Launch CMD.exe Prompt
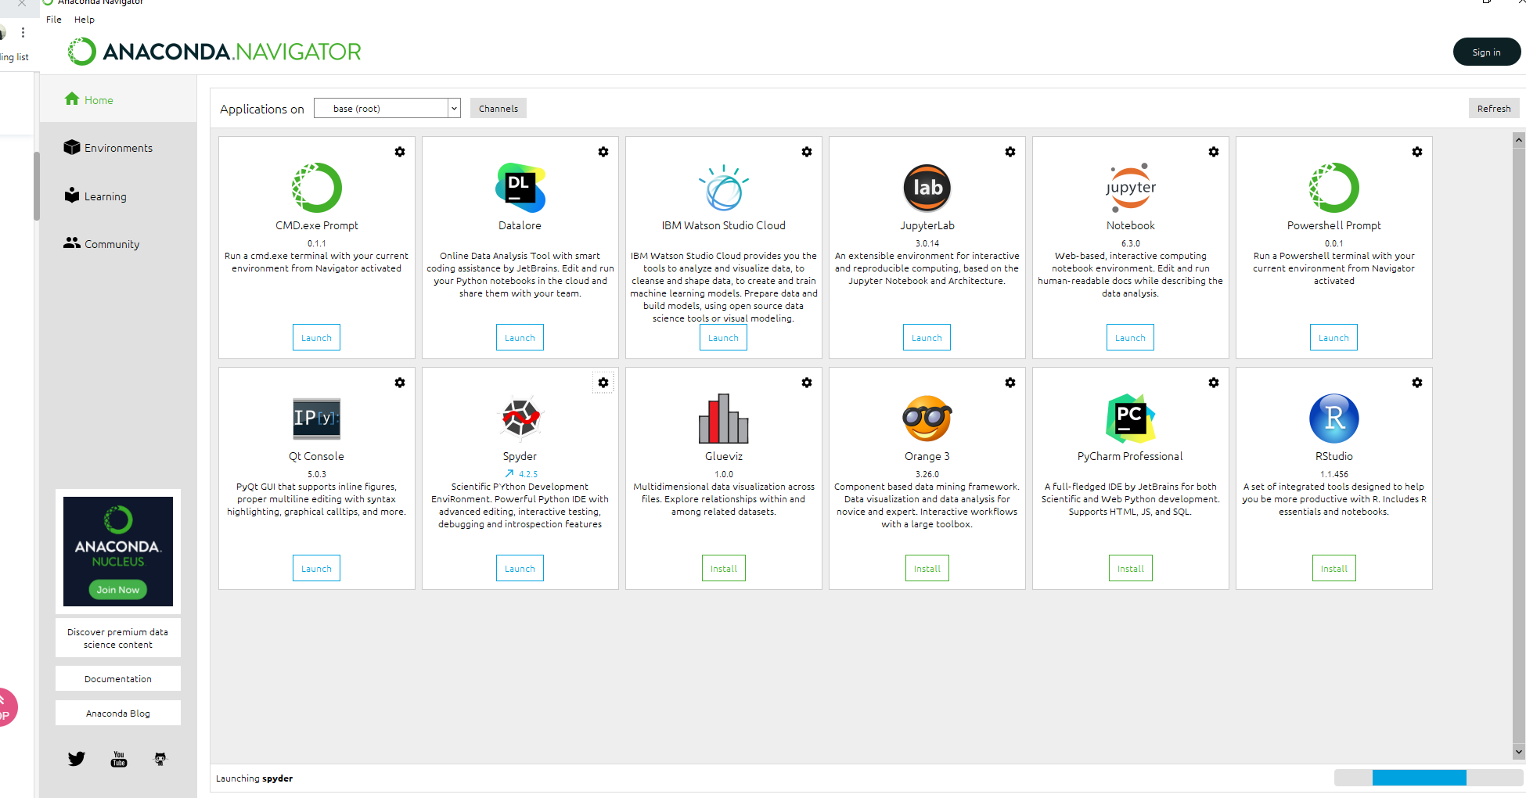 click(x=317, y=338)
